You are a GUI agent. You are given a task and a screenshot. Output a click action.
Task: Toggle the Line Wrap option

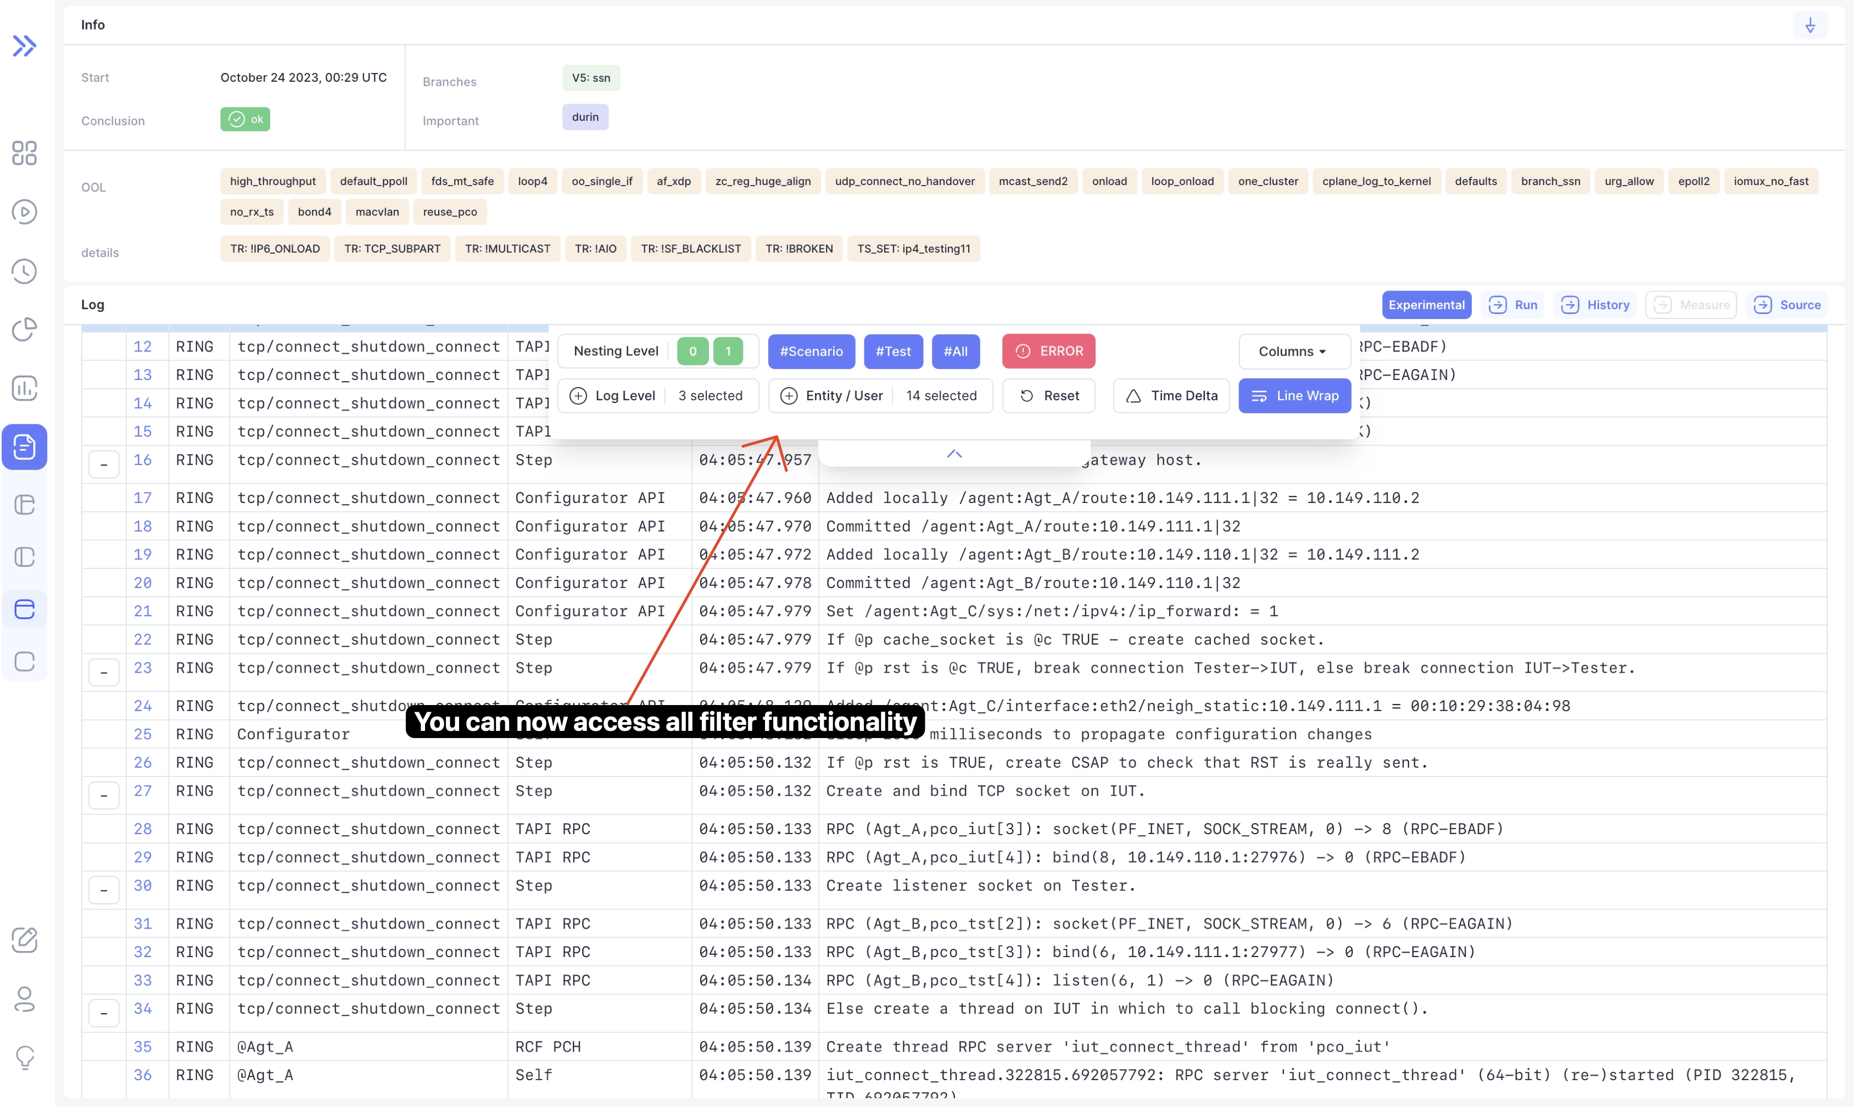tap(1294, 396)
